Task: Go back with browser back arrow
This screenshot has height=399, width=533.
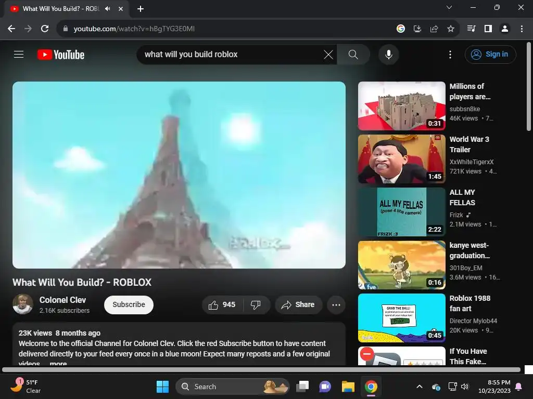Action: pyautogui.click(x=11, y=29)
